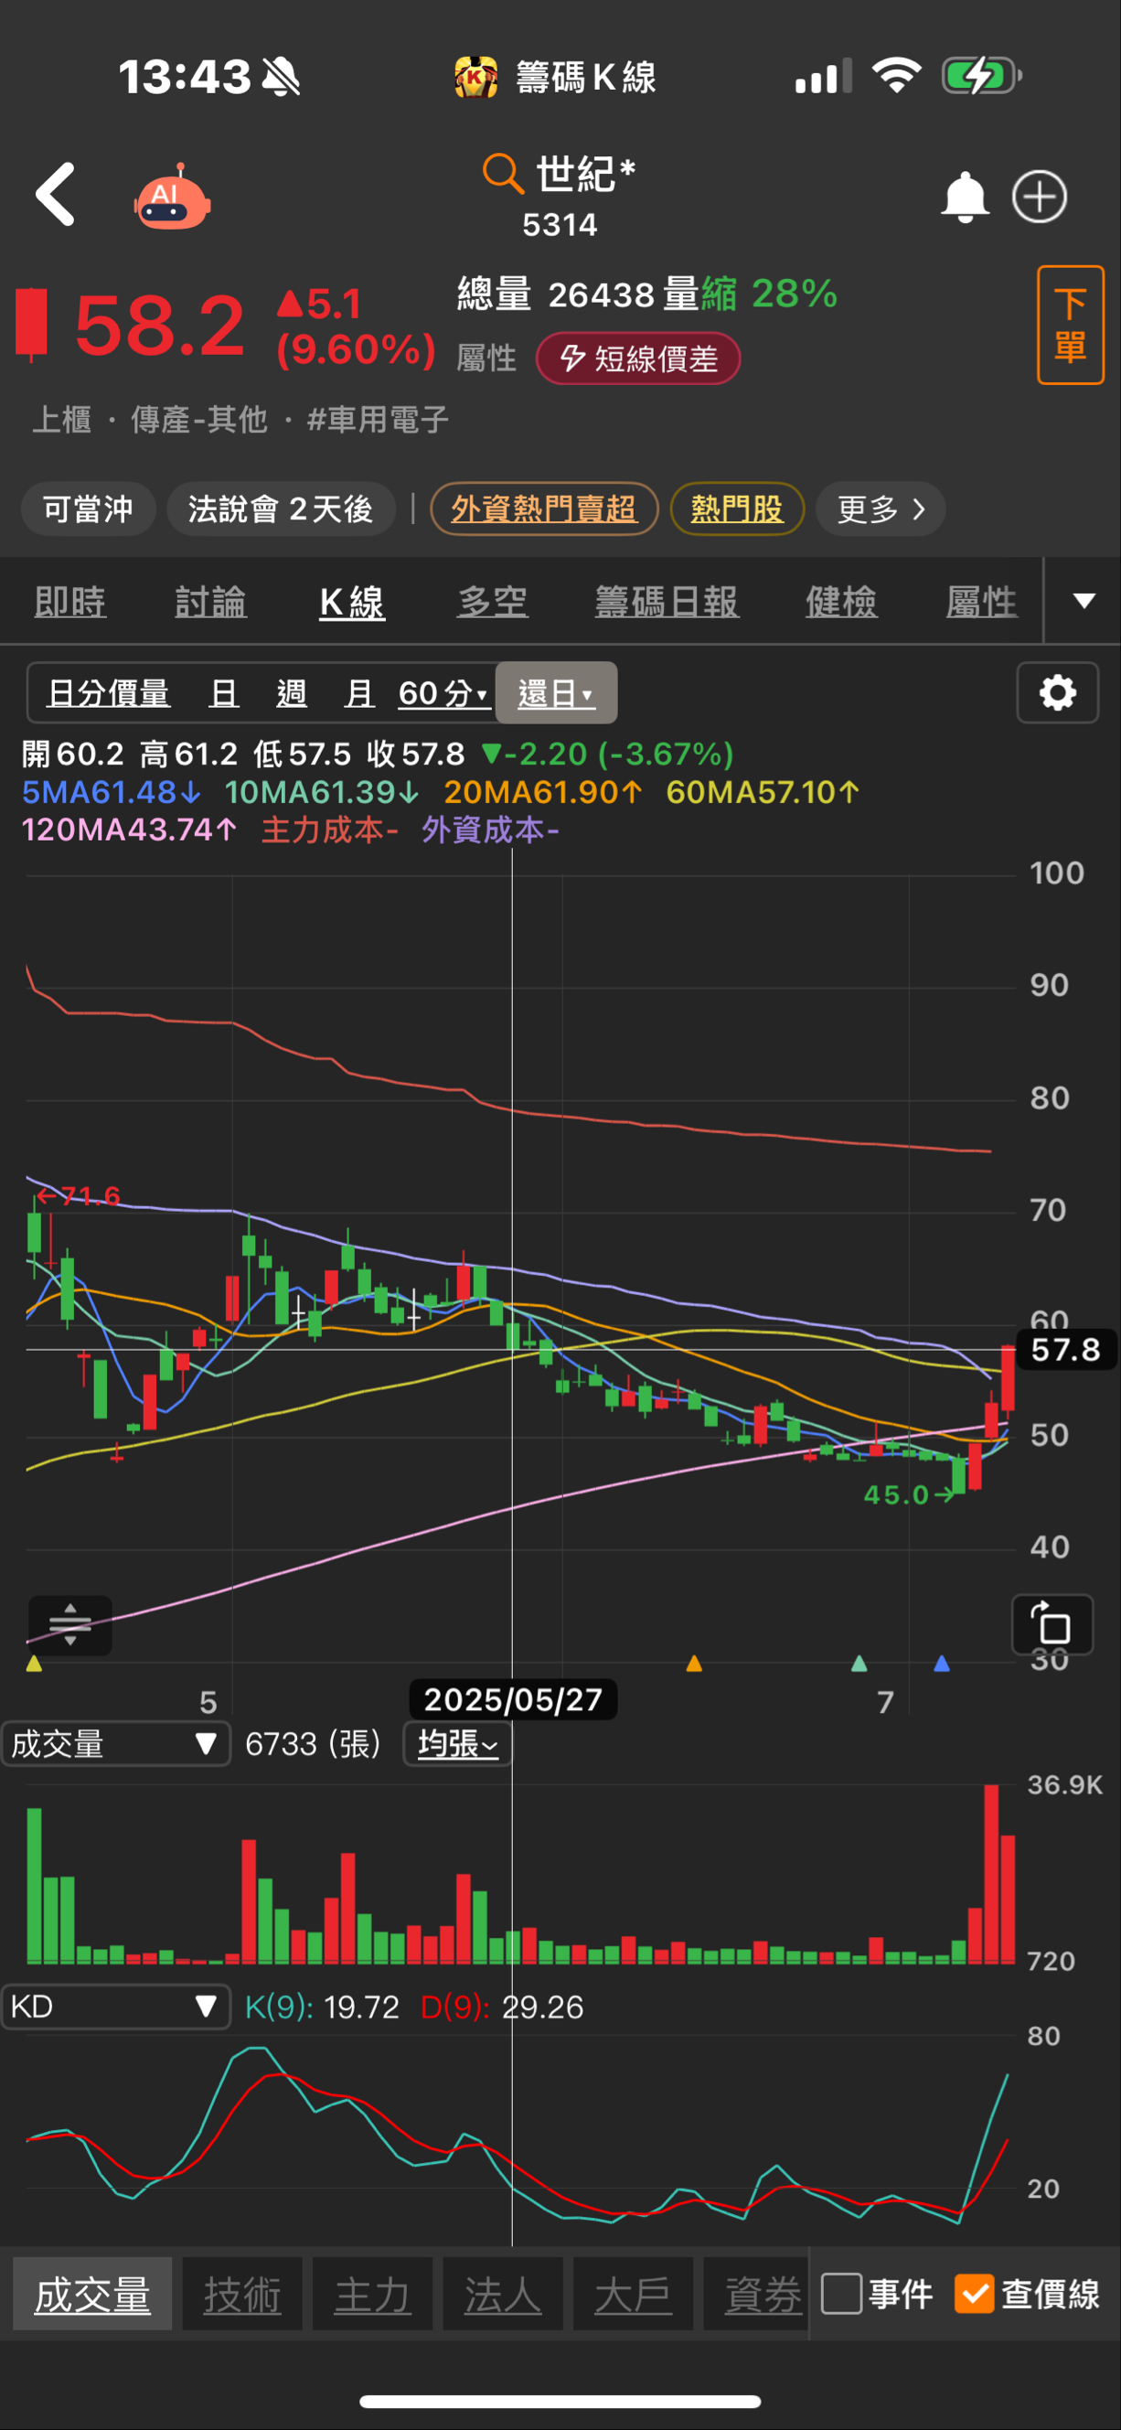The width and height of the screenshot is (1121, 2430).
Task: Tap the 籌碼K線 app icon in status bar
Action: (x=476, y=77)
